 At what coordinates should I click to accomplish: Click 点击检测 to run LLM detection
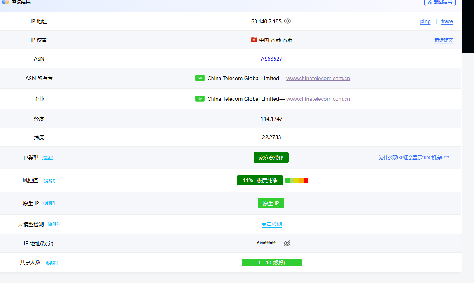271,224
